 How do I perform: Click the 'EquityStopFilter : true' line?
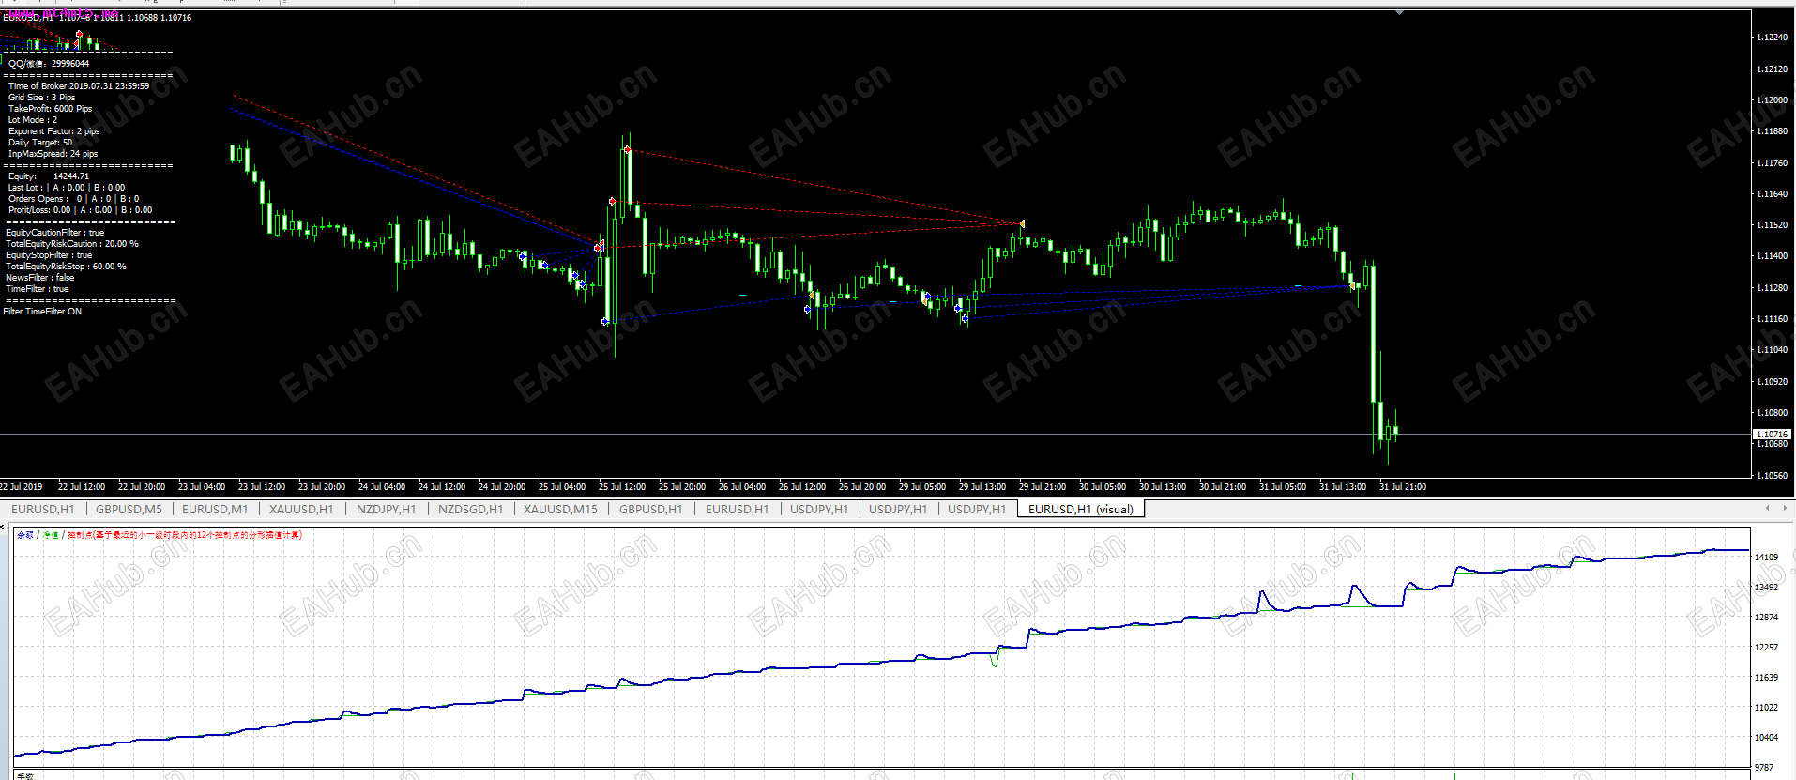pyautogui.click(x=49, y=255)
